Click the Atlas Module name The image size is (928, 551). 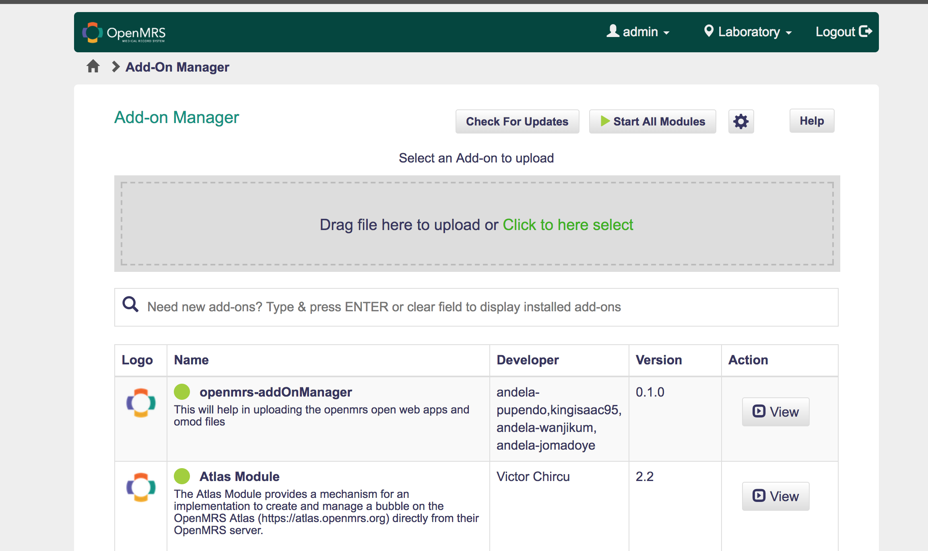pos(239,477)
